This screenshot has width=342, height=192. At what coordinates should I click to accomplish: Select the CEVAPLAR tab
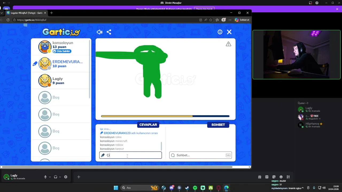(148, 125)
